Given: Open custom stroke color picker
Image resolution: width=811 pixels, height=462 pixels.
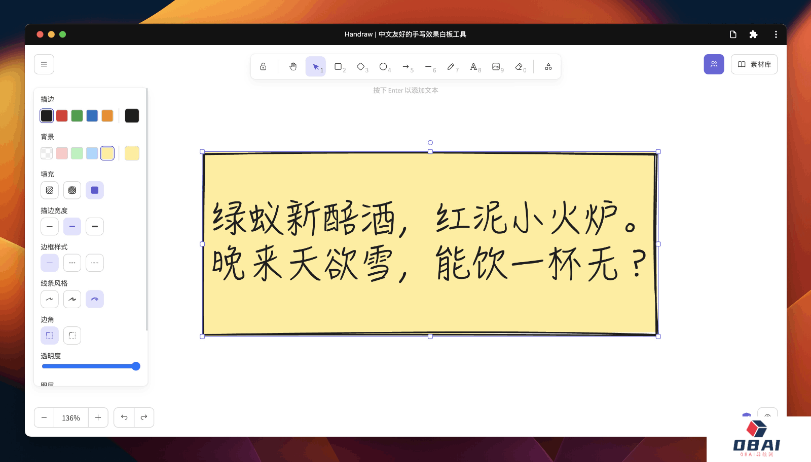Looking at the screenshot, I should (132, 116).
